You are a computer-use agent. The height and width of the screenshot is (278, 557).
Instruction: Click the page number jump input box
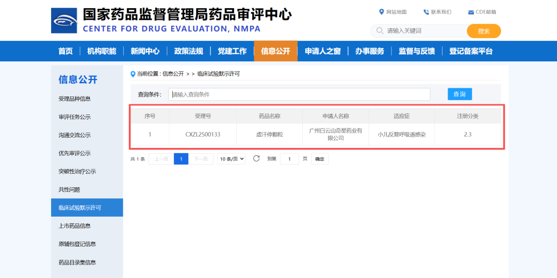point(289,159)
